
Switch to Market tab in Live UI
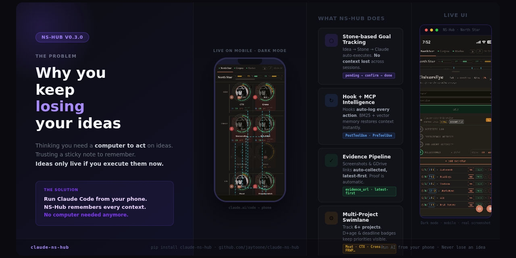coord(458,51)
